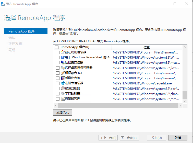Screen dimensions: 193x143
Task: Click the 组策略管理 program icon
Action: pyautogui.click(x=63, y=99)
